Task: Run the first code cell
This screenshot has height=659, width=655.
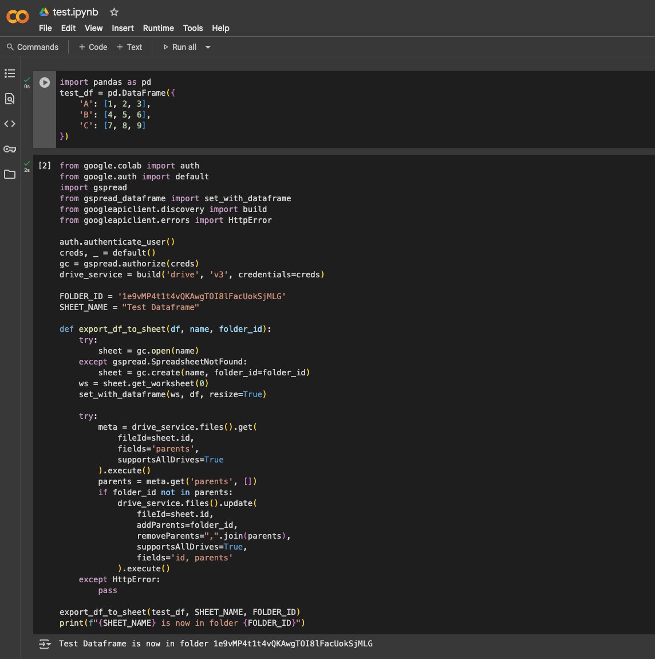Action: coord(45,83)
